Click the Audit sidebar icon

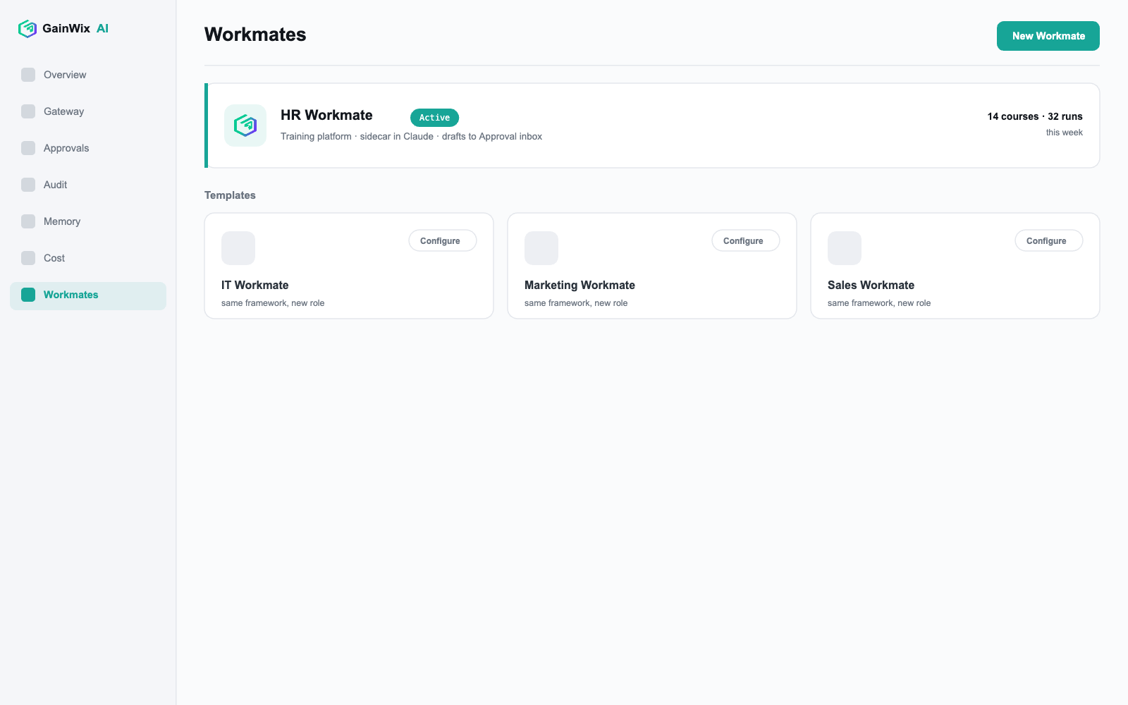tap(28, 185)
